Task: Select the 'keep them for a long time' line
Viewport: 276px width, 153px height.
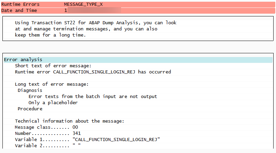Action: tap(50, 35)
